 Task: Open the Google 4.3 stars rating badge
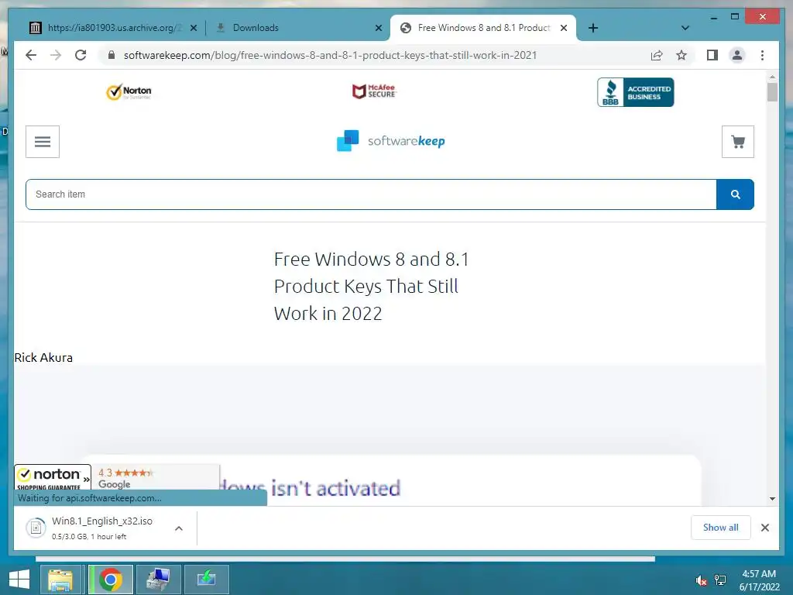tap(155, 477)
